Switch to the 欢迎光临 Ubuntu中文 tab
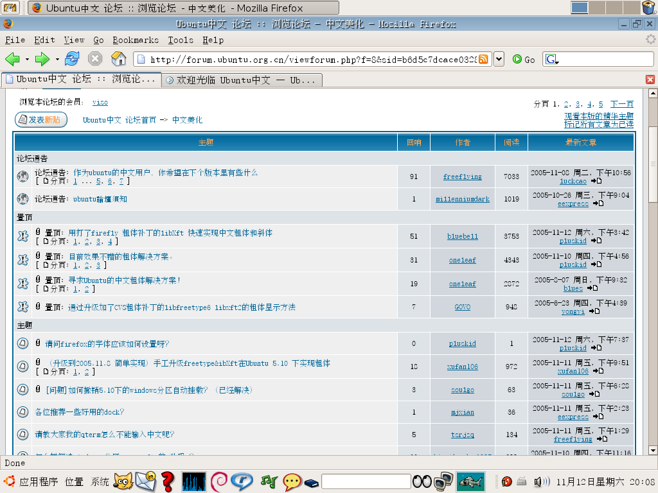 tap(242, 80)
